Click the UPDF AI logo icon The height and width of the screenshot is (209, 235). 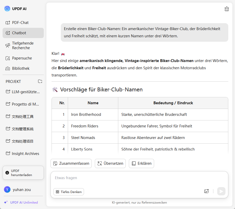tap(7, 9)
